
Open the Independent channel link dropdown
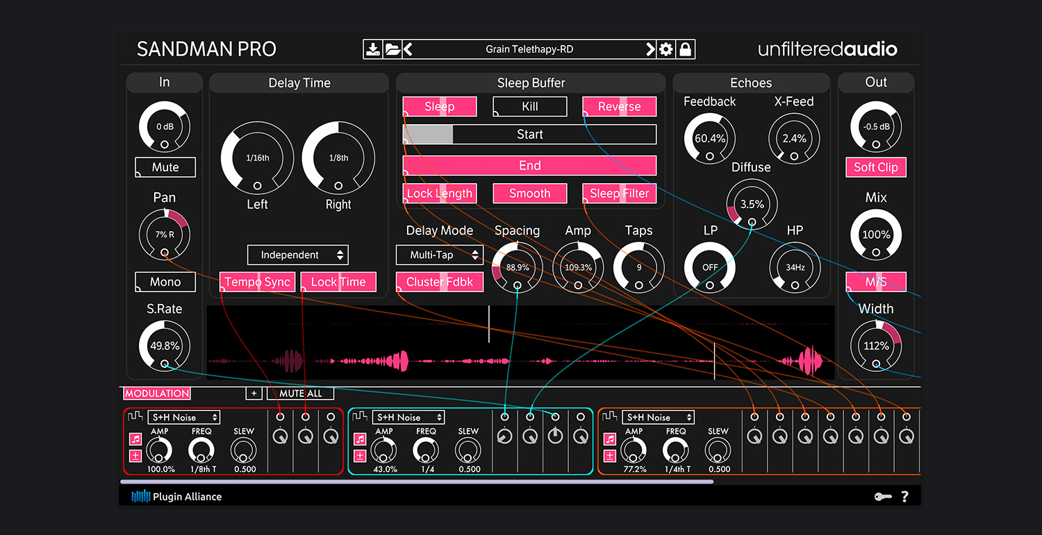click(297, 255)
